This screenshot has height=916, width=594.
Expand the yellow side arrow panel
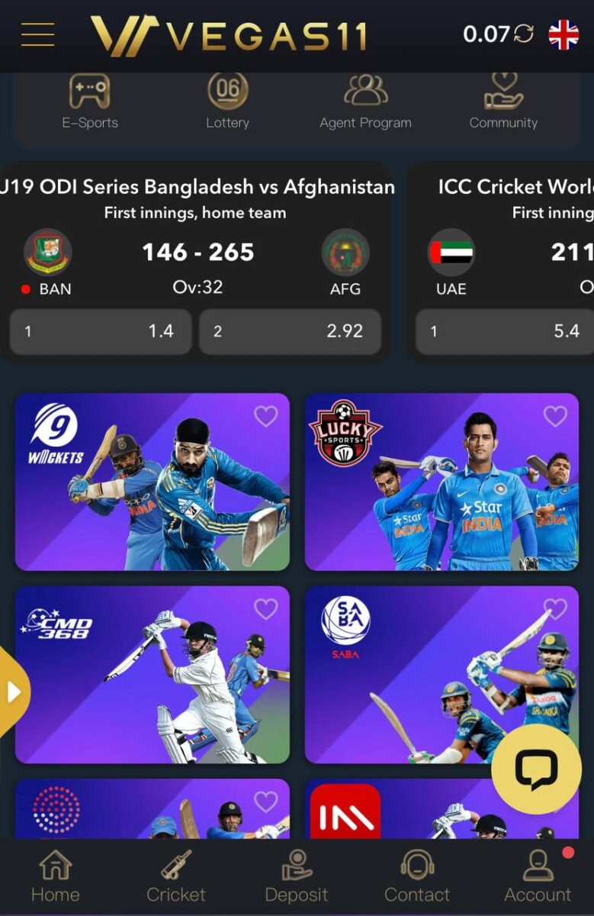[14, 692]
